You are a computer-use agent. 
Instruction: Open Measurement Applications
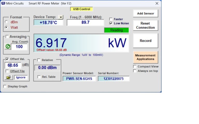[145, 57]
